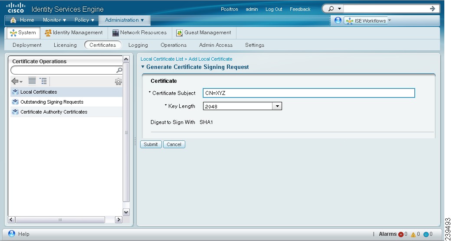Open the Feedback link
Screen dimensions: 453x241
point(300,9)
